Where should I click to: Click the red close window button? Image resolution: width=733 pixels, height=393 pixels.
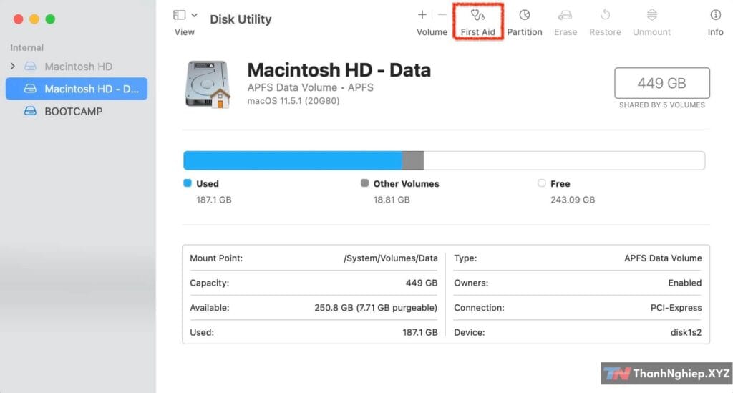(18, 19)
